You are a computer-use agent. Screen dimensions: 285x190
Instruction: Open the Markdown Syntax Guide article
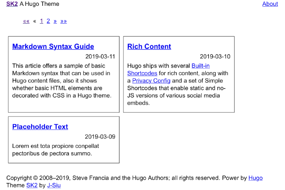[53, 46]
